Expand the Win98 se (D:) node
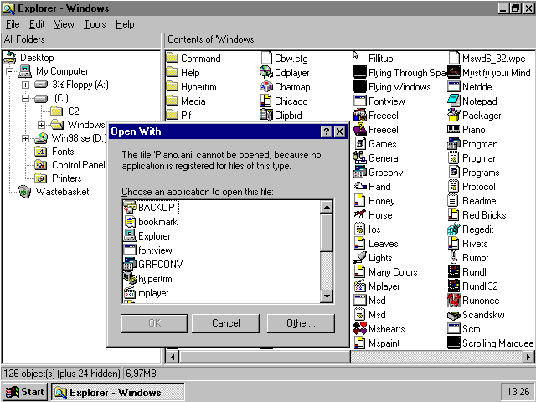Image resolution: width=536 pixels, height=402 pixels. pyautogui.click(x=25, y=138)
